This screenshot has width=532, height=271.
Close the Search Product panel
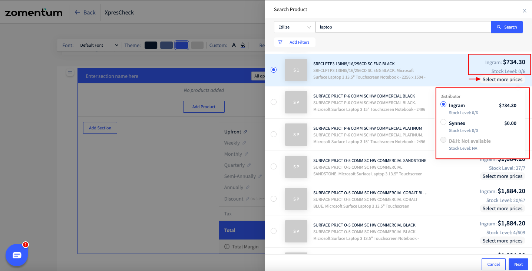525,11
